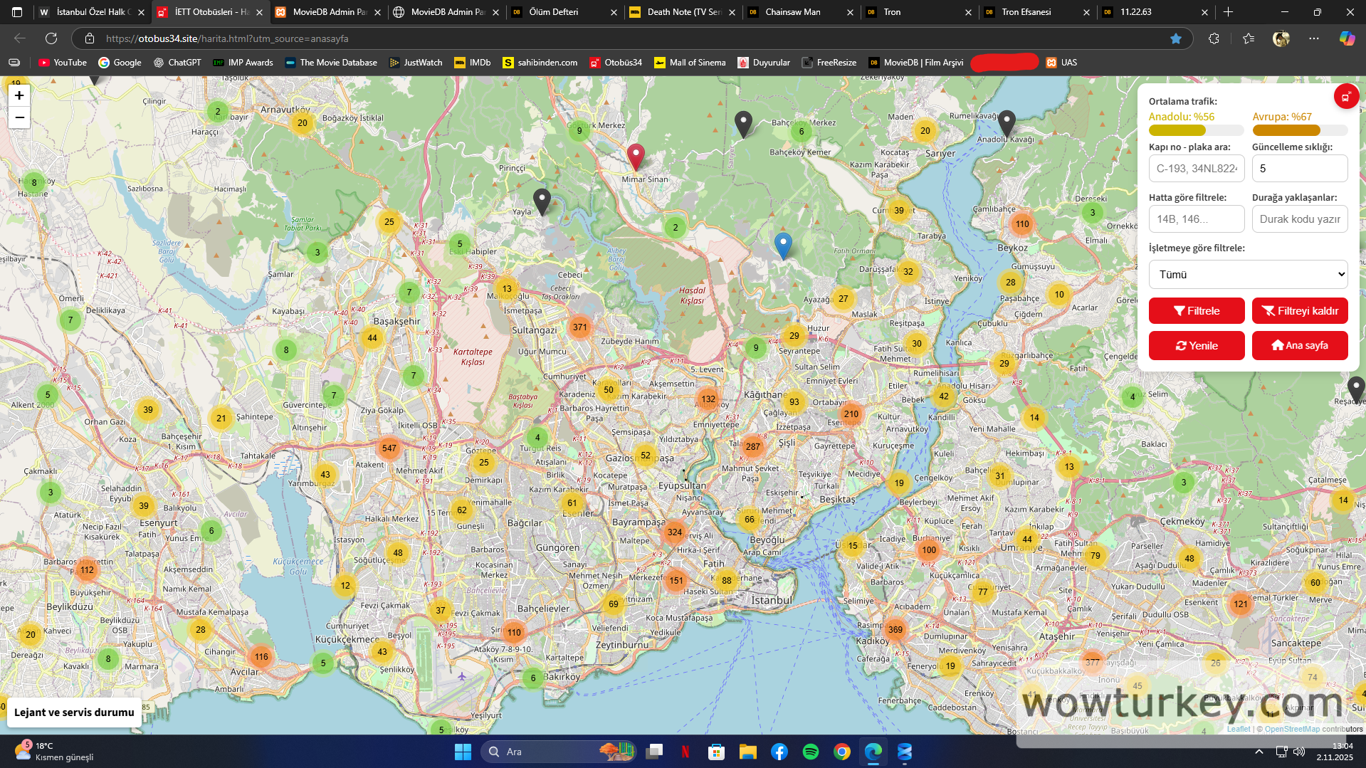Open Spotify from the taskbar
1366x768 pixels.
click(x=810, y=752)
